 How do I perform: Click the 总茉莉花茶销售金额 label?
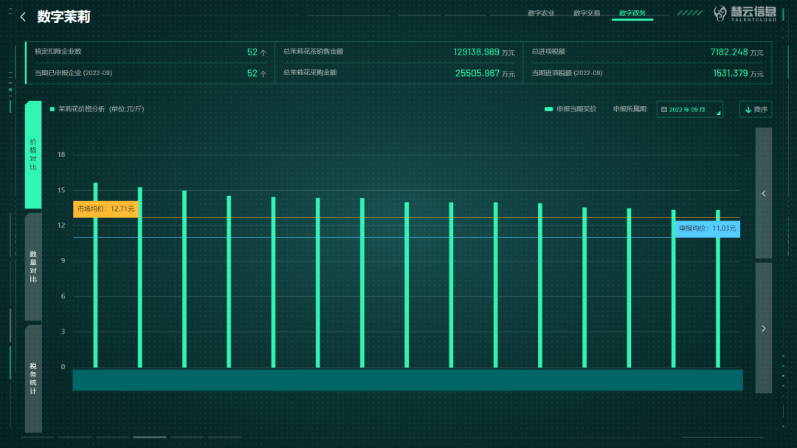tap(313, 52)
